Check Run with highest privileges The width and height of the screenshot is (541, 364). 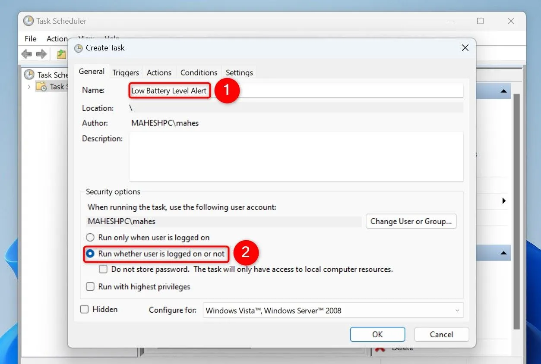[x=90, y=287]
